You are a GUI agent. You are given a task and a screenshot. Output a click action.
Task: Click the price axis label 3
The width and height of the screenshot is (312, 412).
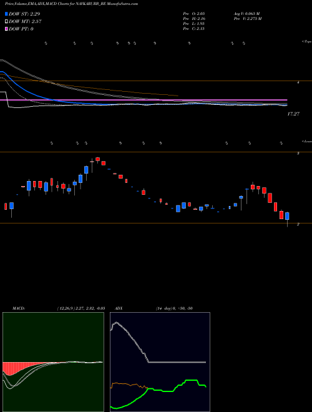[x=298, y=153]
